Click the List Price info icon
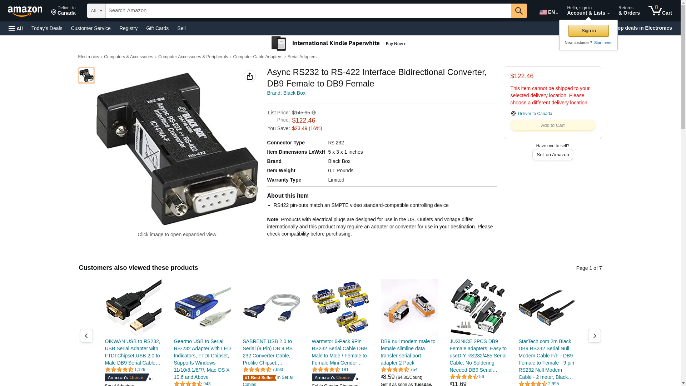 pyautogui.click(x=314, y=113)
